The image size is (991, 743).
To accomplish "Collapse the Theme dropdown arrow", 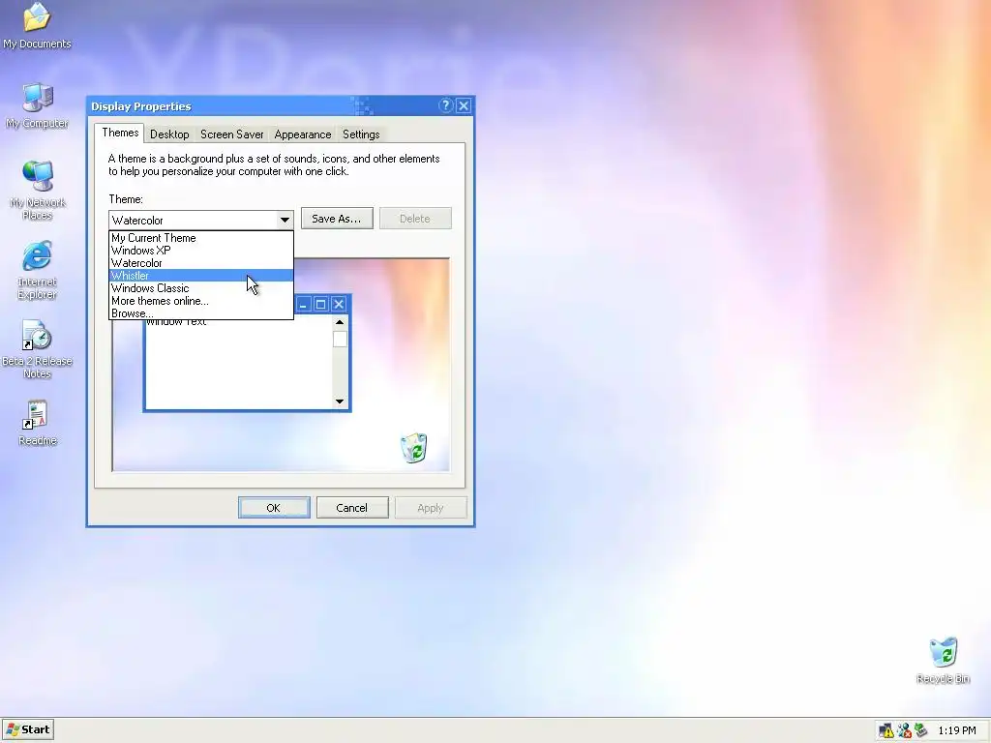I will [285, 220].
